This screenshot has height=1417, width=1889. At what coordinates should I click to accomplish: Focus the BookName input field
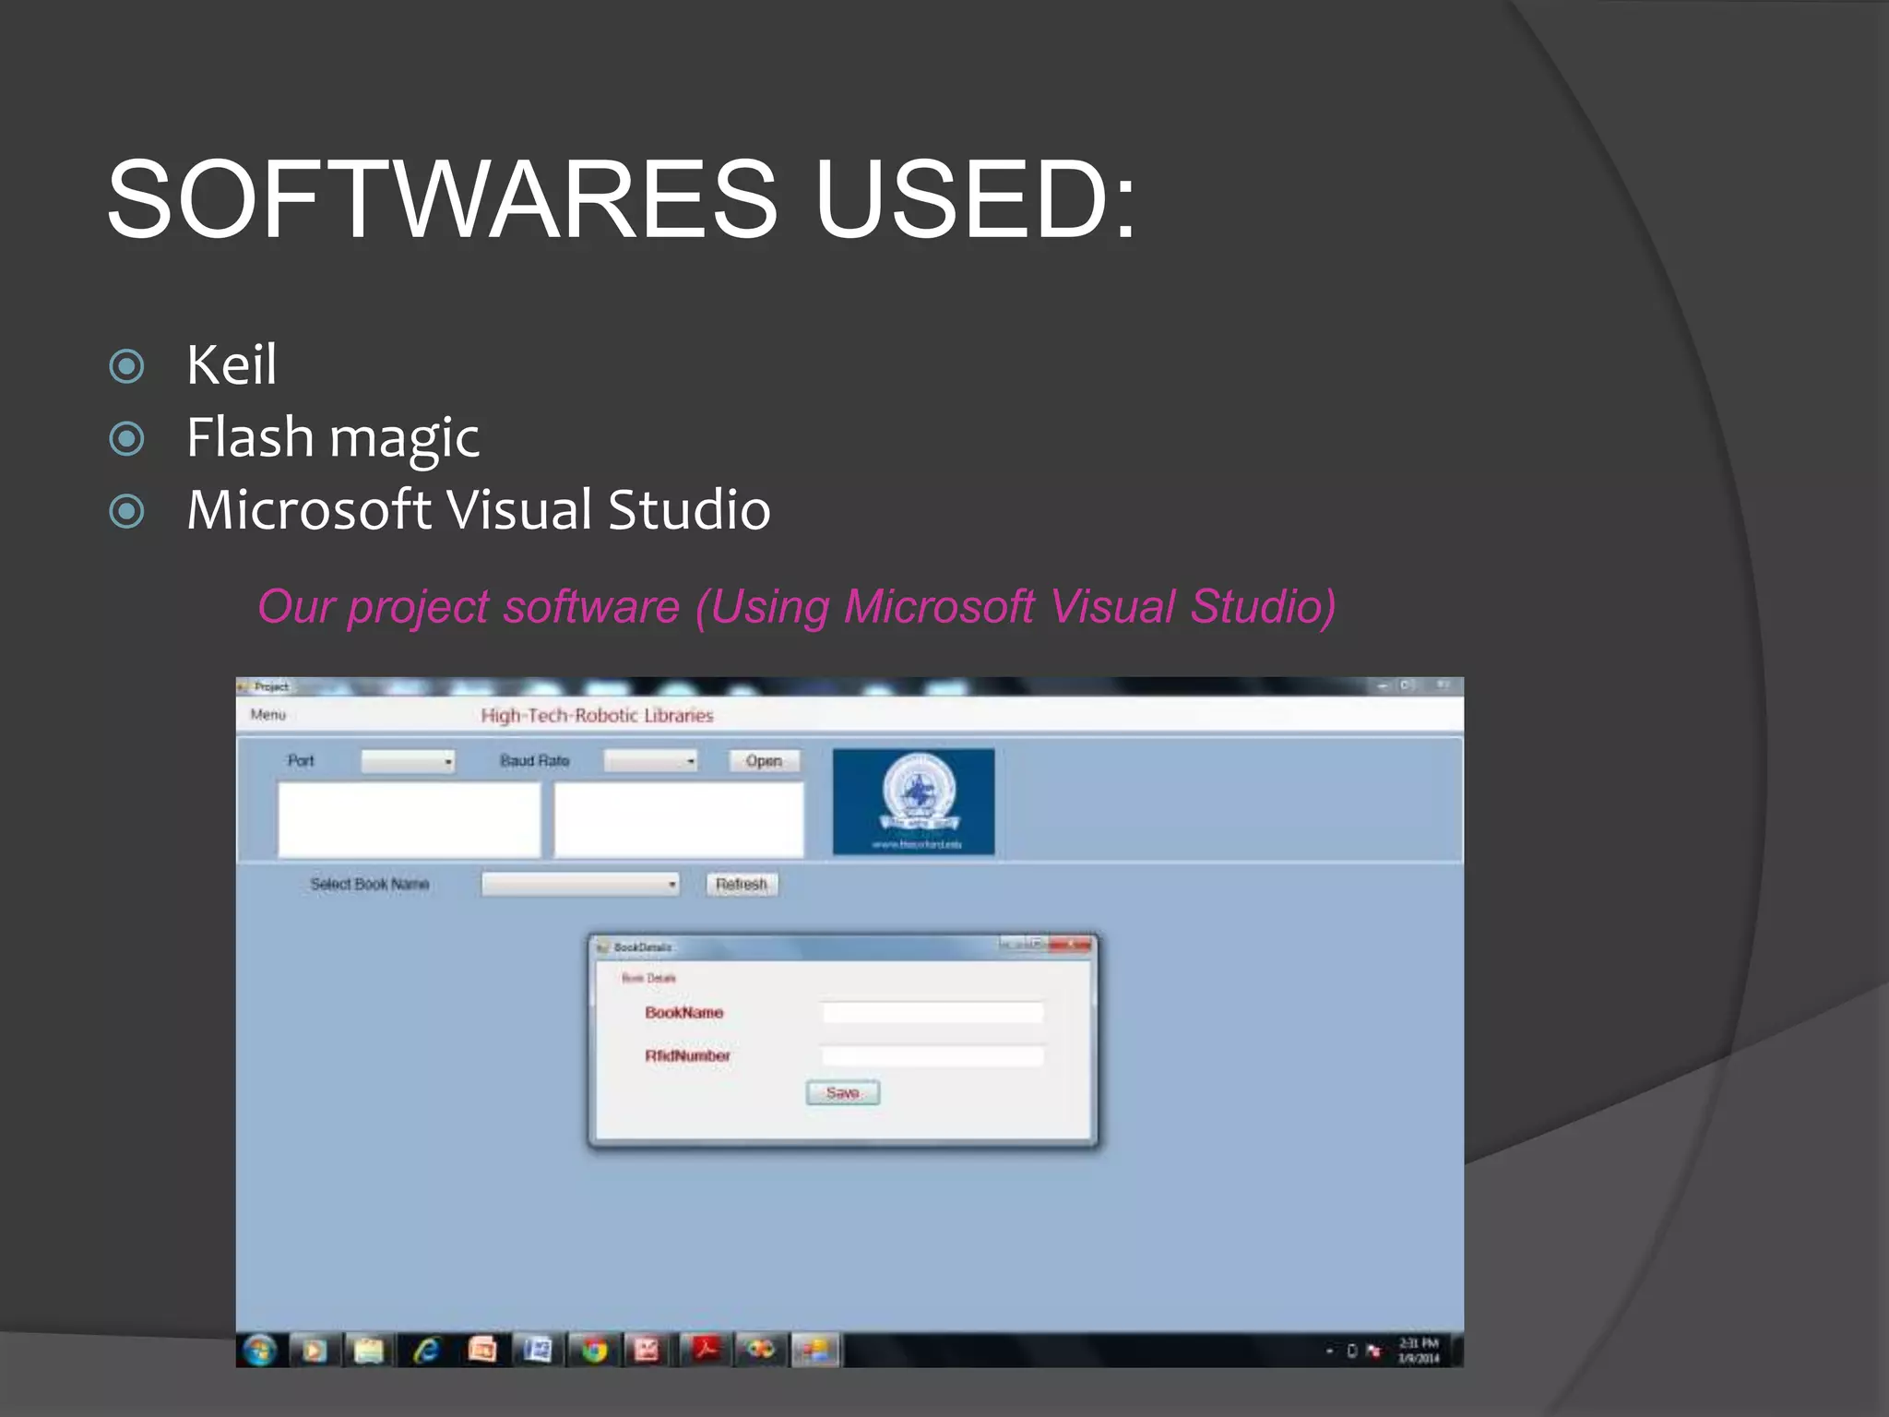click(x=933, y=1012)
